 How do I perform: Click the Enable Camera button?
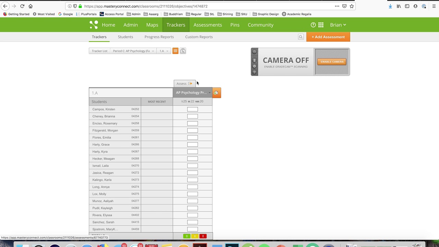click(x=332, y=62)
